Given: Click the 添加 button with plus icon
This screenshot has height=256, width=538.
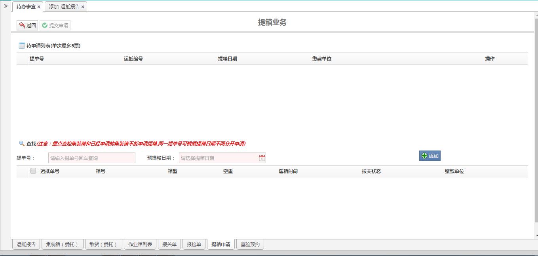Looking at the screenshot, I should point(430,156).
